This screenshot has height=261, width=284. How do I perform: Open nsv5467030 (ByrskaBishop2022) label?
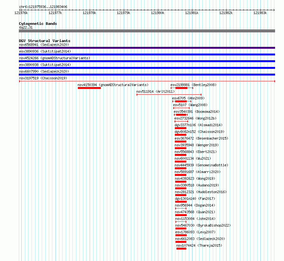[x=203, y=225]
